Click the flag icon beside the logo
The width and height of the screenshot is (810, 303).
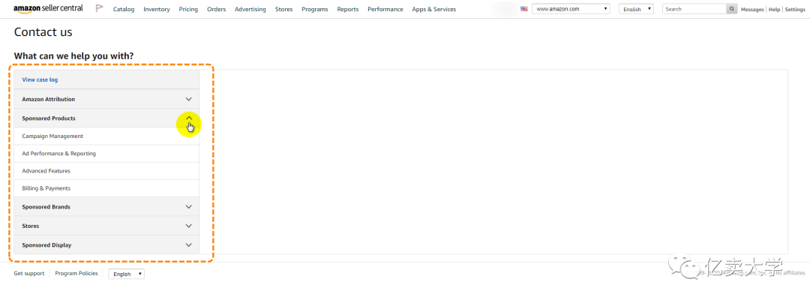[x=100, y=8]
